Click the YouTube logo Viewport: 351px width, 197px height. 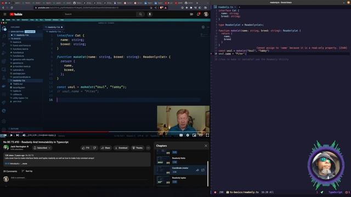point(16,14)
